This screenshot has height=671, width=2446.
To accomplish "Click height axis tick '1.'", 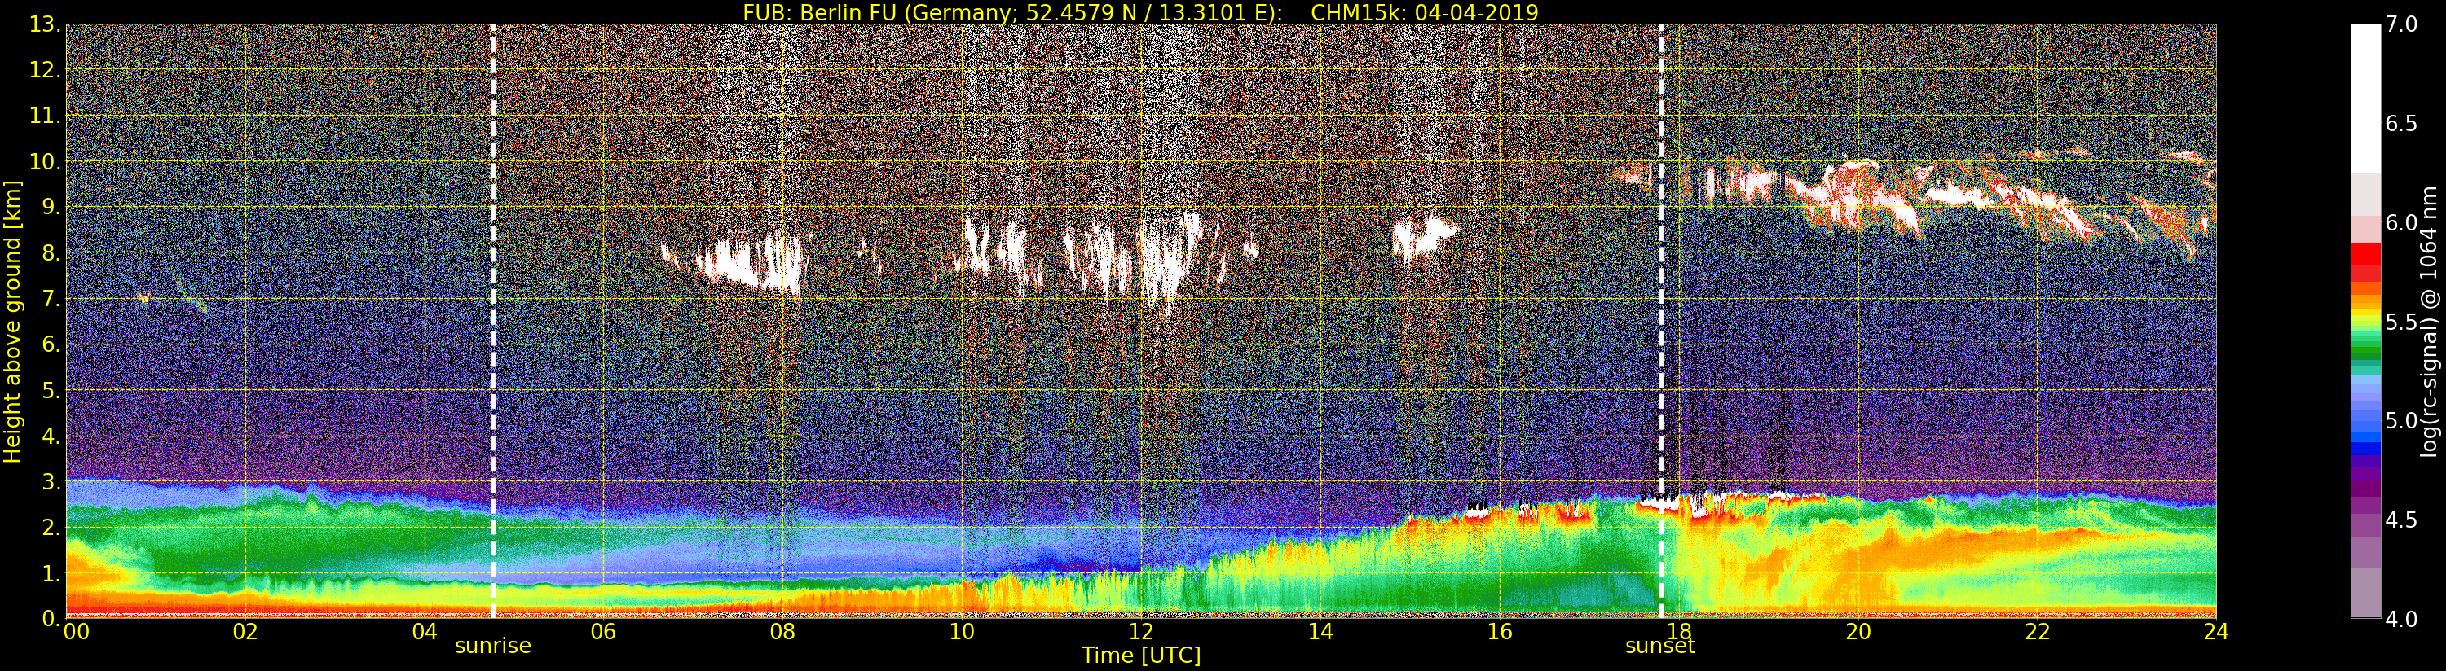I will click(51, 573).
